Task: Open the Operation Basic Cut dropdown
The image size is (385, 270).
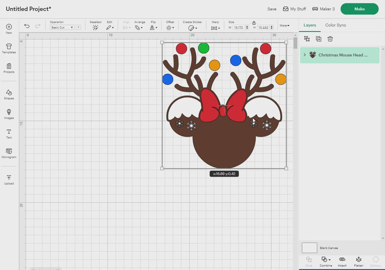Action: (62, 27)
